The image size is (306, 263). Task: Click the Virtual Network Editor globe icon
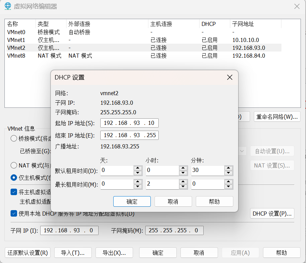click(x=7, y=6)
